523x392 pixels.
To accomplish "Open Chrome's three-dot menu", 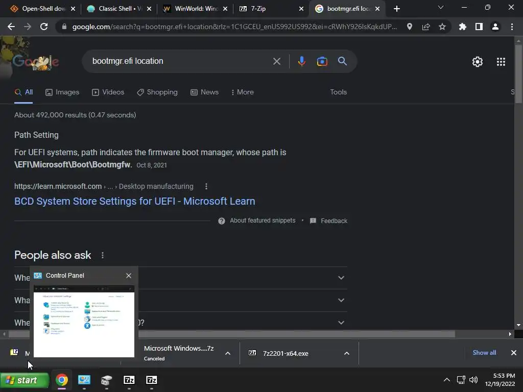I will point(512,27).
